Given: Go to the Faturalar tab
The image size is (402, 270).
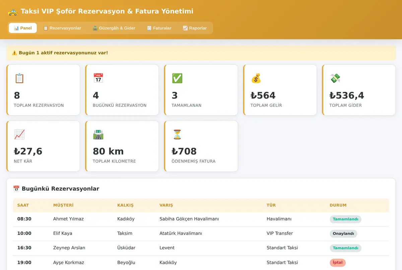Looking at the screenshot, I should (159, 28).
